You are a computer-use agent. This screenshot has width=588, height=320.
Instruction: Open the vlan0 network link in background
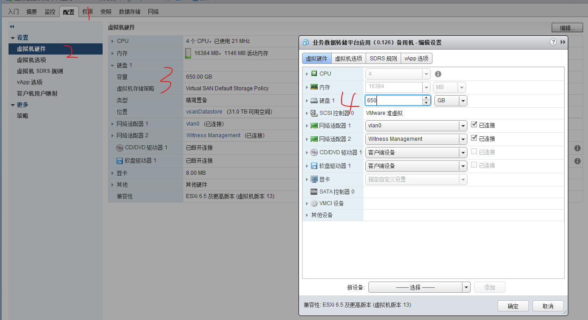[193, 124]
